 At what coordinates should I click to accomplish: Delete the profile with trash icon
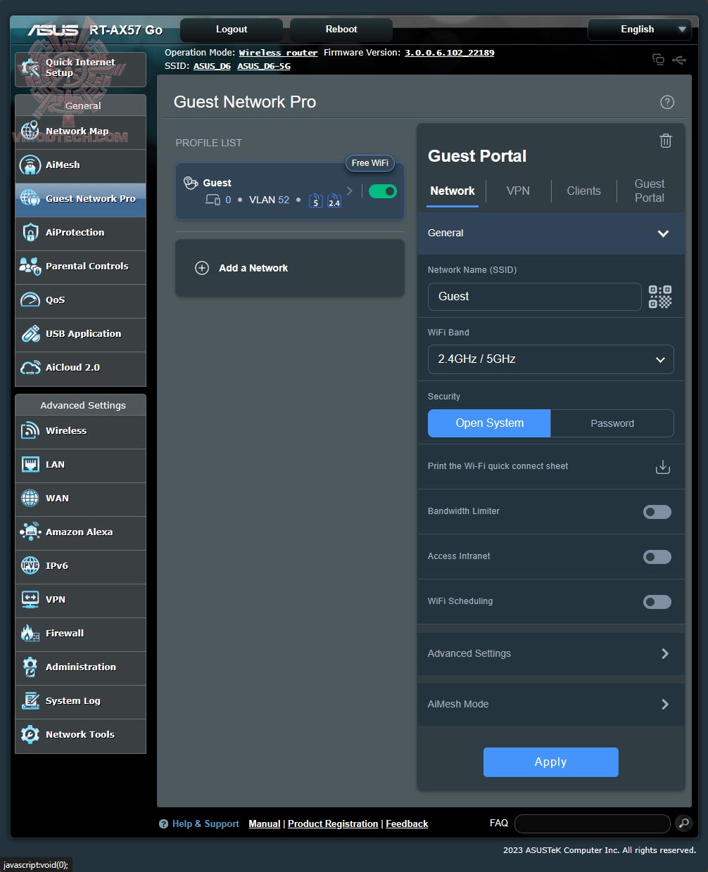[x=665, y=141]
